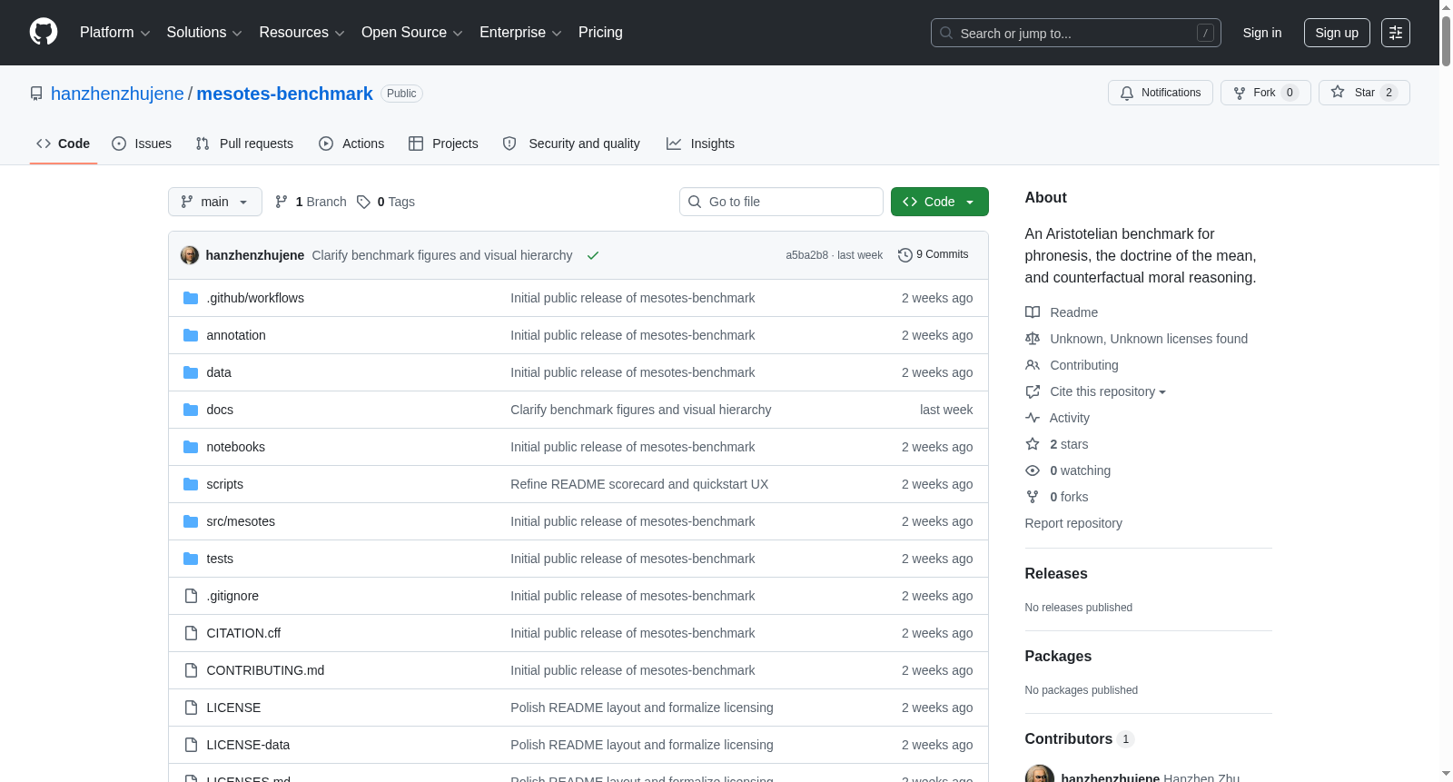Open the Issues tab
The height and width of the screenshot is (782, 1453).
142,144
